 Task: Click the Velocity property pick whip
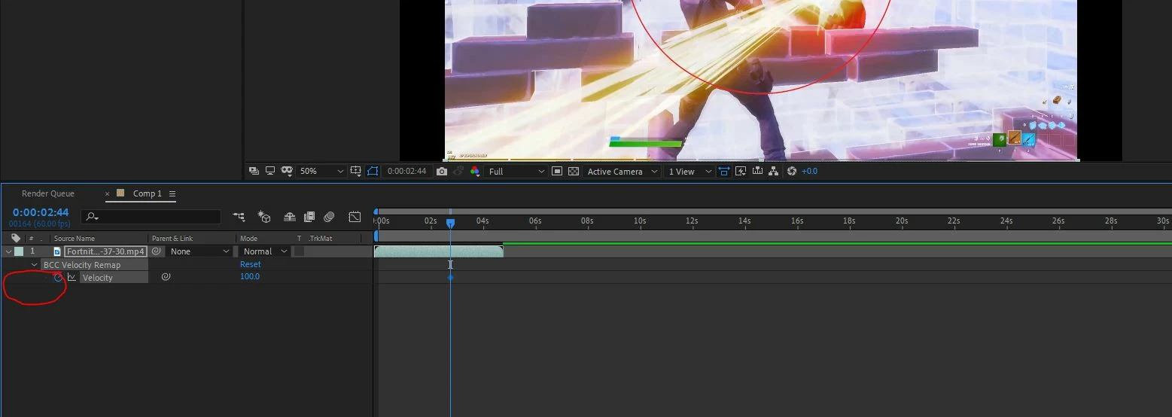tap(166, 277)
